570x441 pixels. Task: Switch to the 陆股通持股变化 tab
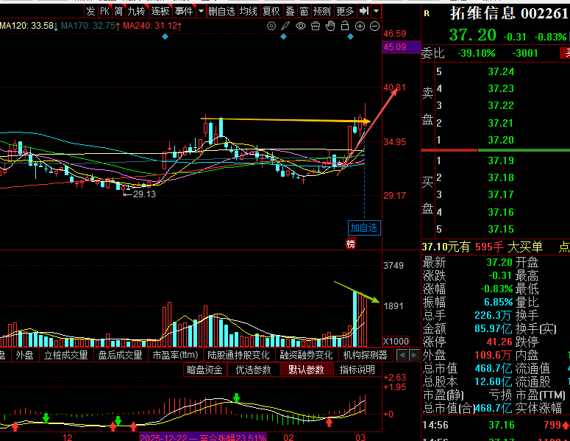[x=238, y=355]
